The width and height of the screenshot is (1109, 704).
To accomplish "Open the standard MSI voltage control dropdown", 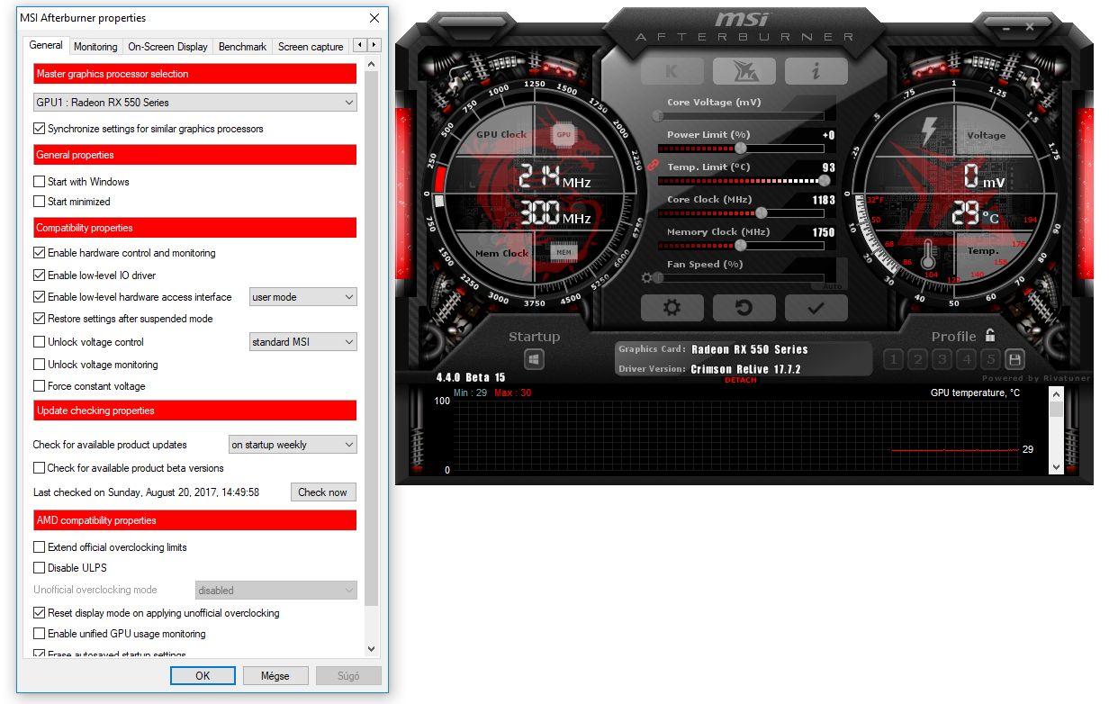I will click(x=302, y=342).
